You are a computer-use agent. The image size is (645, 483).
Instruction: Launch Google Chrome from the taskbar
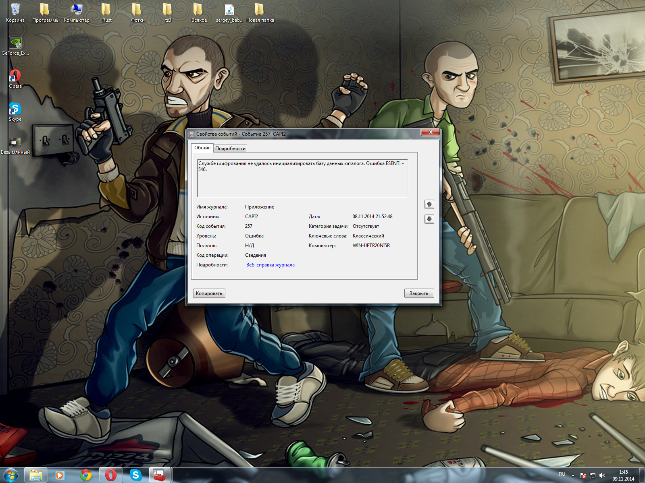[85, 475]
